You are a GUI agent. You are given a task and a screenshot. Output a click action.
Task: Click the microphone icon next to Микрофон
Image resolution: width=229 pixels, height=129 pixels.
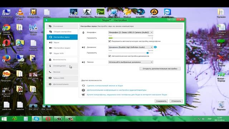83,32
